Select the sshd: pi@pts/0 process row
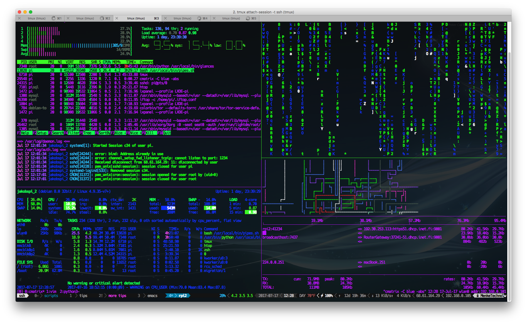The image size is (527, 324). point(92,83)
